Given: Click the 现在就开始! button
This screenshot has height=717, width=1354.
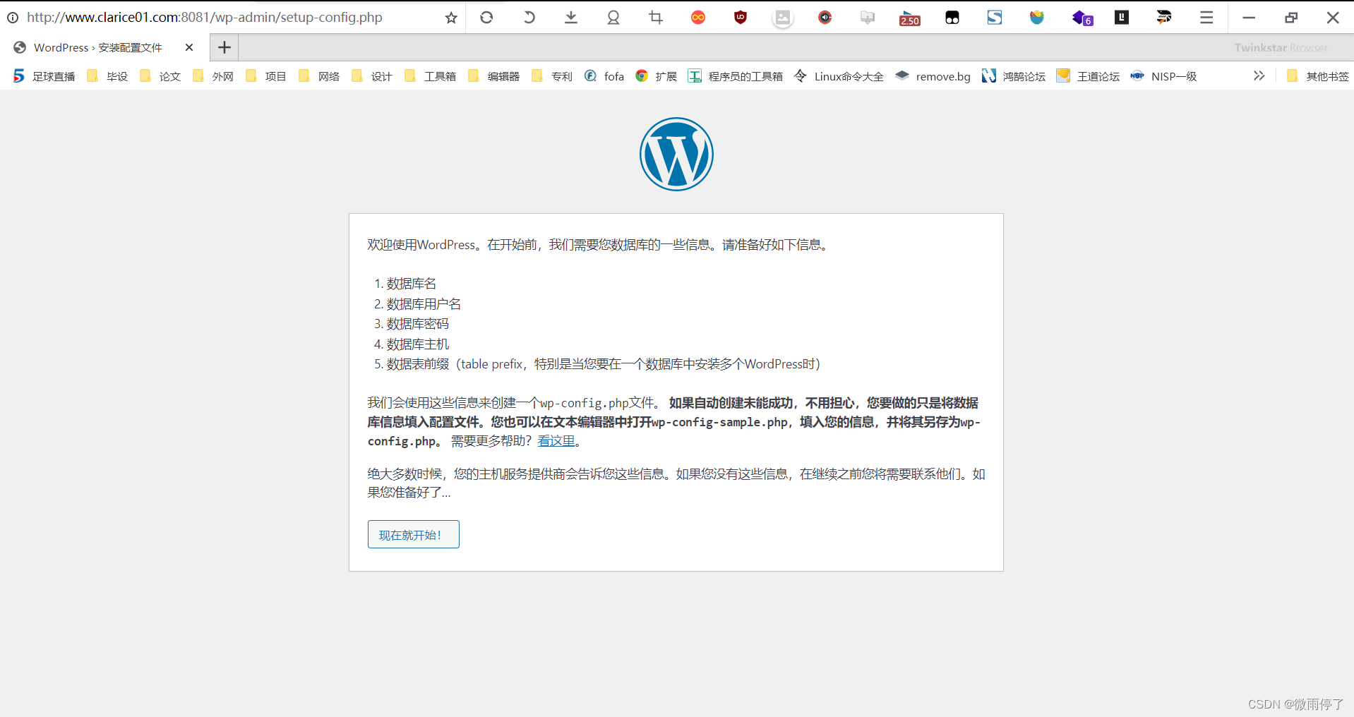Looking at the screenshot, I should pyautogui.click(x=413, y=534).
